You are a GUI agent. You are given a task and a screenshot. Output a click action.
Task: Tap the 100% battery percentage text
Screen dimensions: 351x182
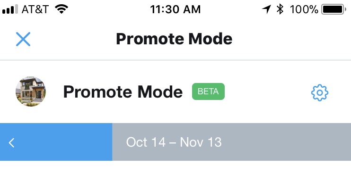[304, 9]
